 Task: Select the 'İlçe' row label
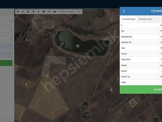(x=123, y=31)
